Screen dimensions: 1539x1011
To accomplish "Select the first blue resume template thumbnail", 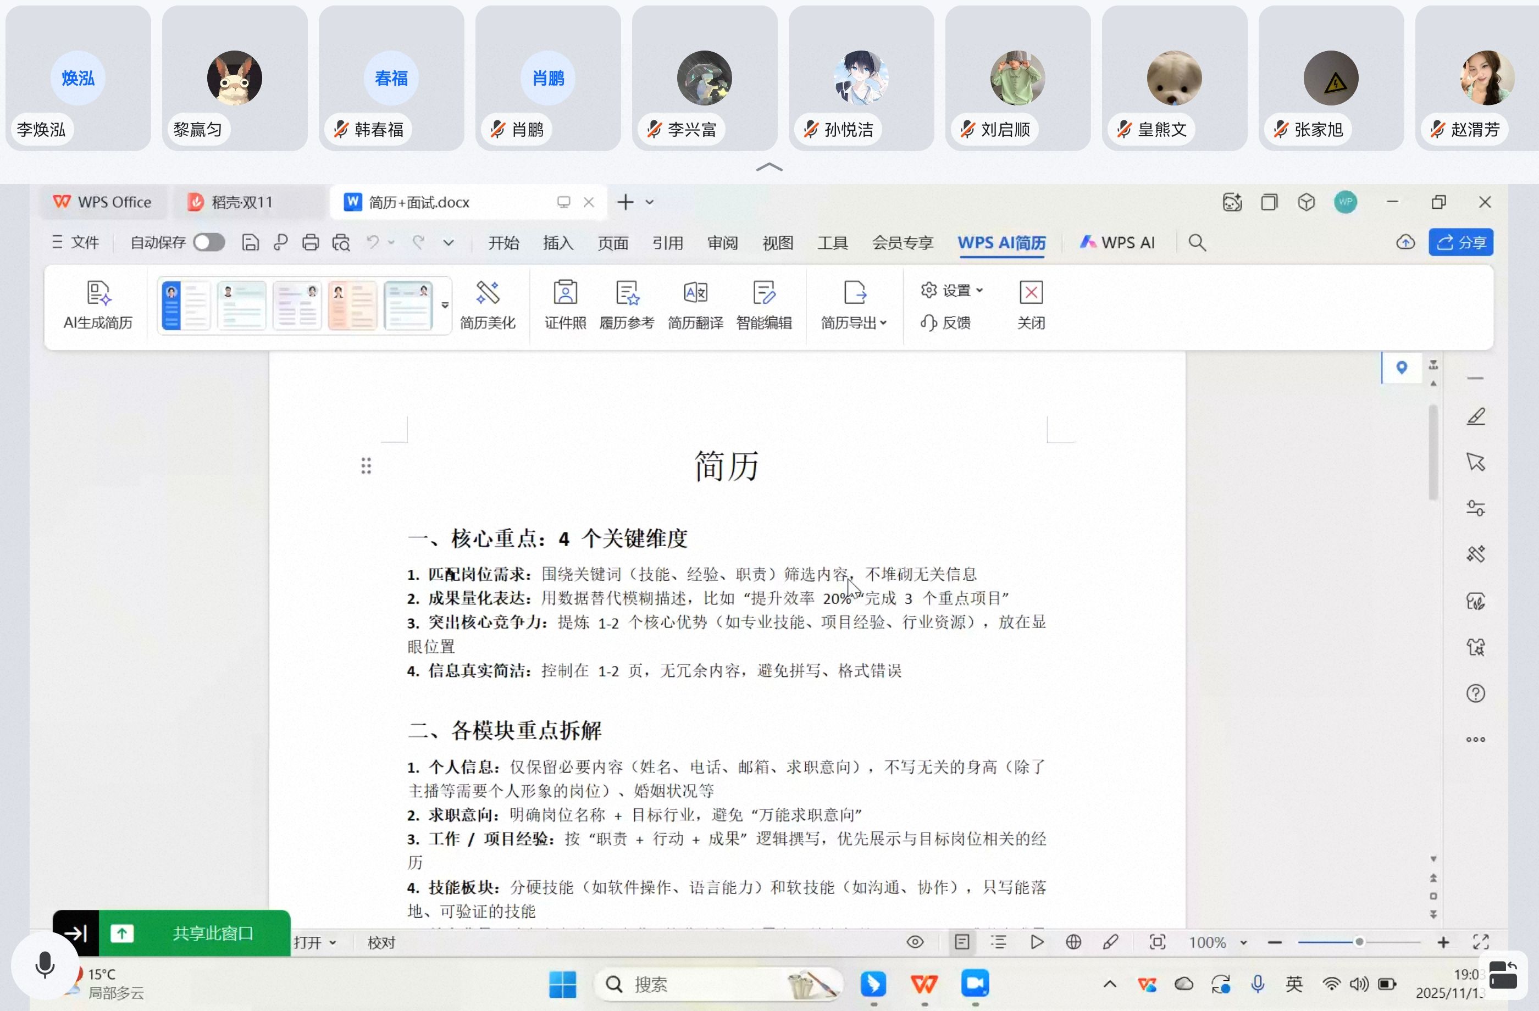I will [186, 305].
